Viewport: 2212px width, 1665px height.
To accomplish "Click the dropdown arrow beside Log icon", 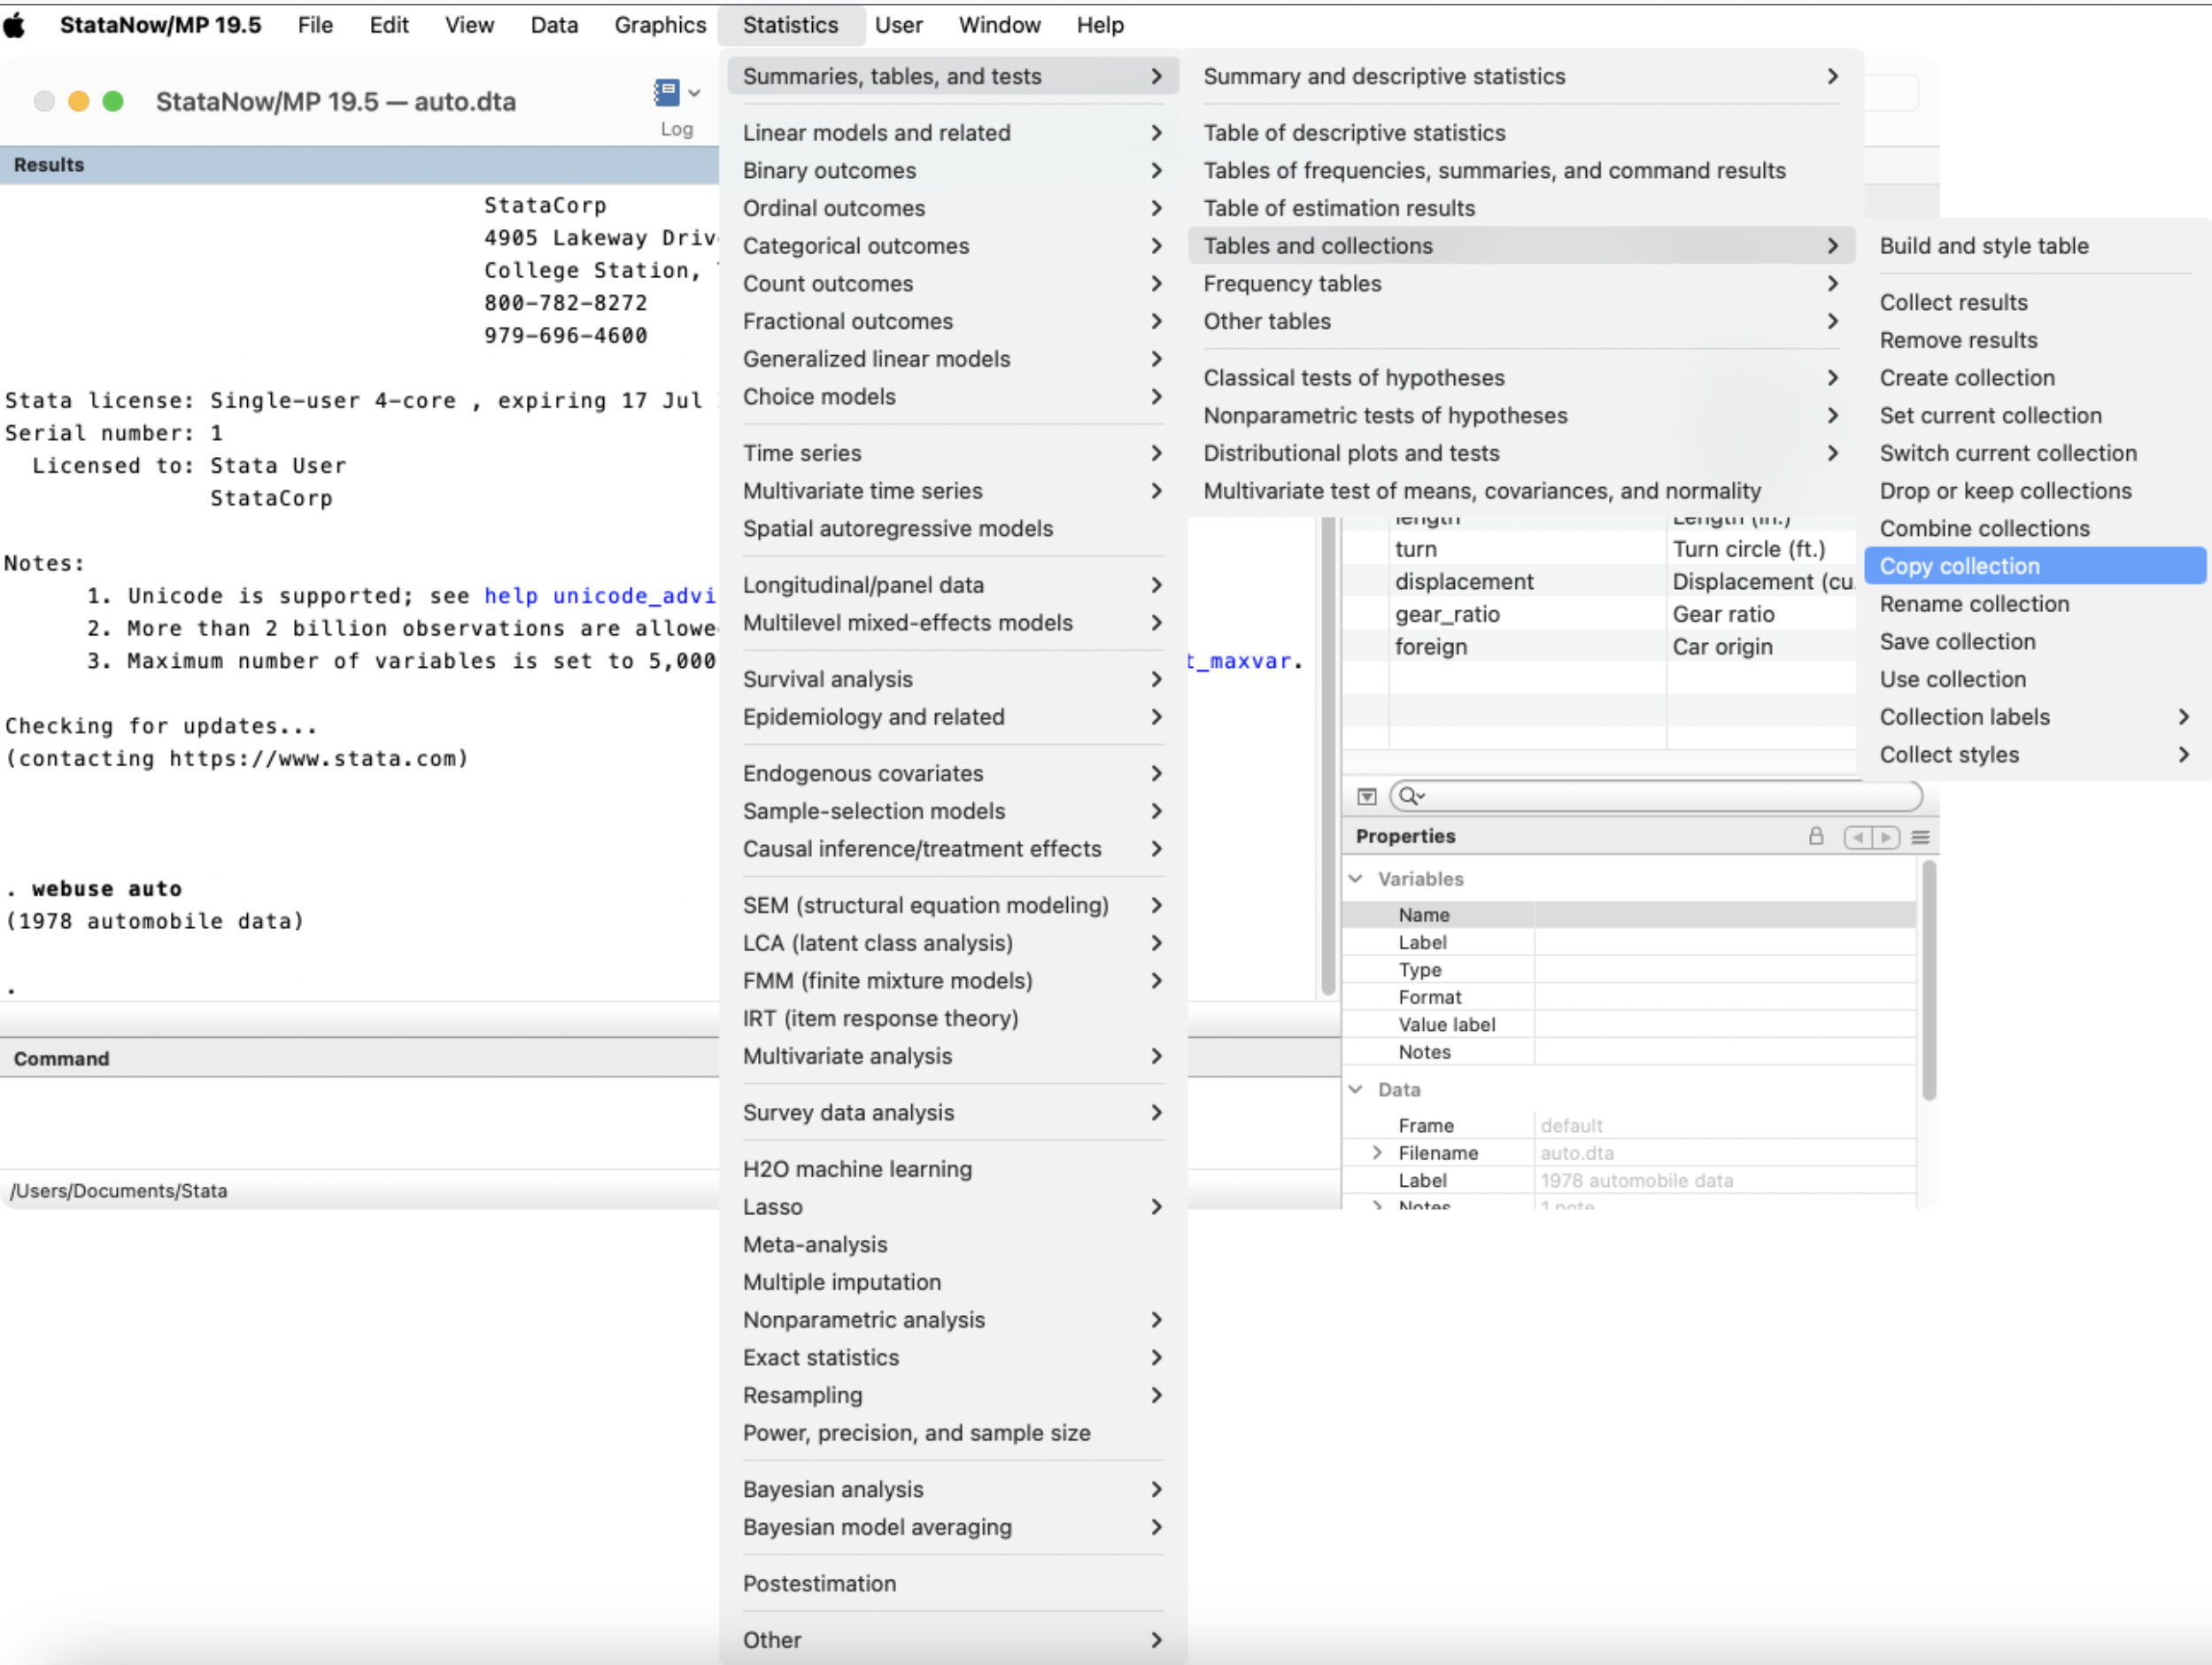I will [x=695, y=94].
